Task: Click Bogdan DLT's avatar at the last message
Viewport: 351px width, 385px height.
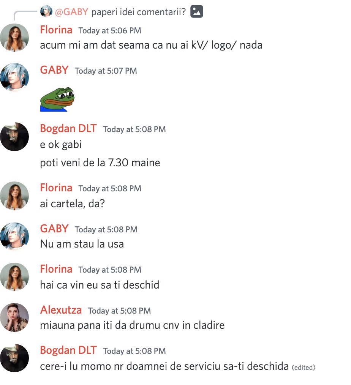Action: (14, 358)
